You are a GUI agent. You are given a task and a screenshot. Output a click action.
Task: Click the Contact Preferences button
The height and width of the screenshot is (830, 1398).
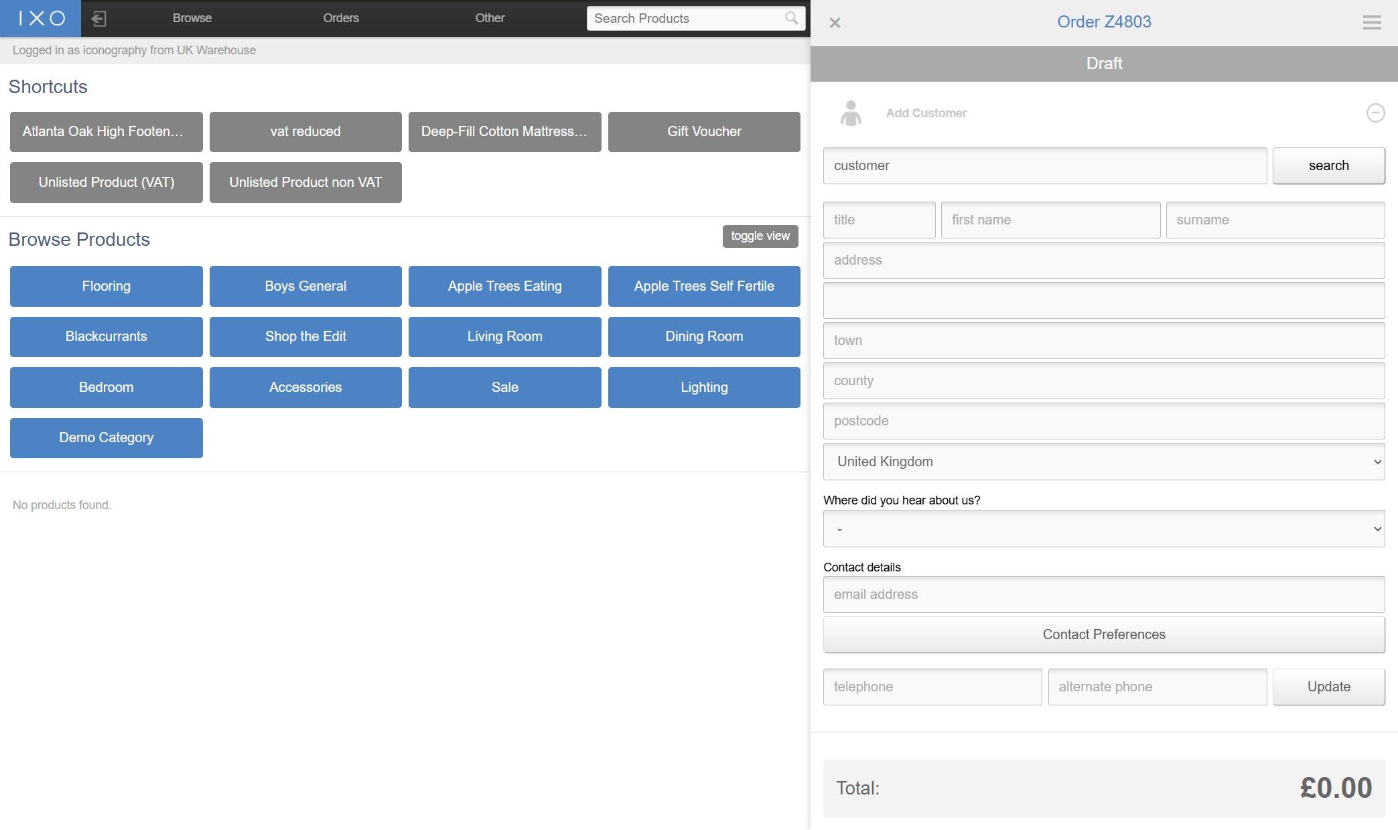click(1103, 634)
